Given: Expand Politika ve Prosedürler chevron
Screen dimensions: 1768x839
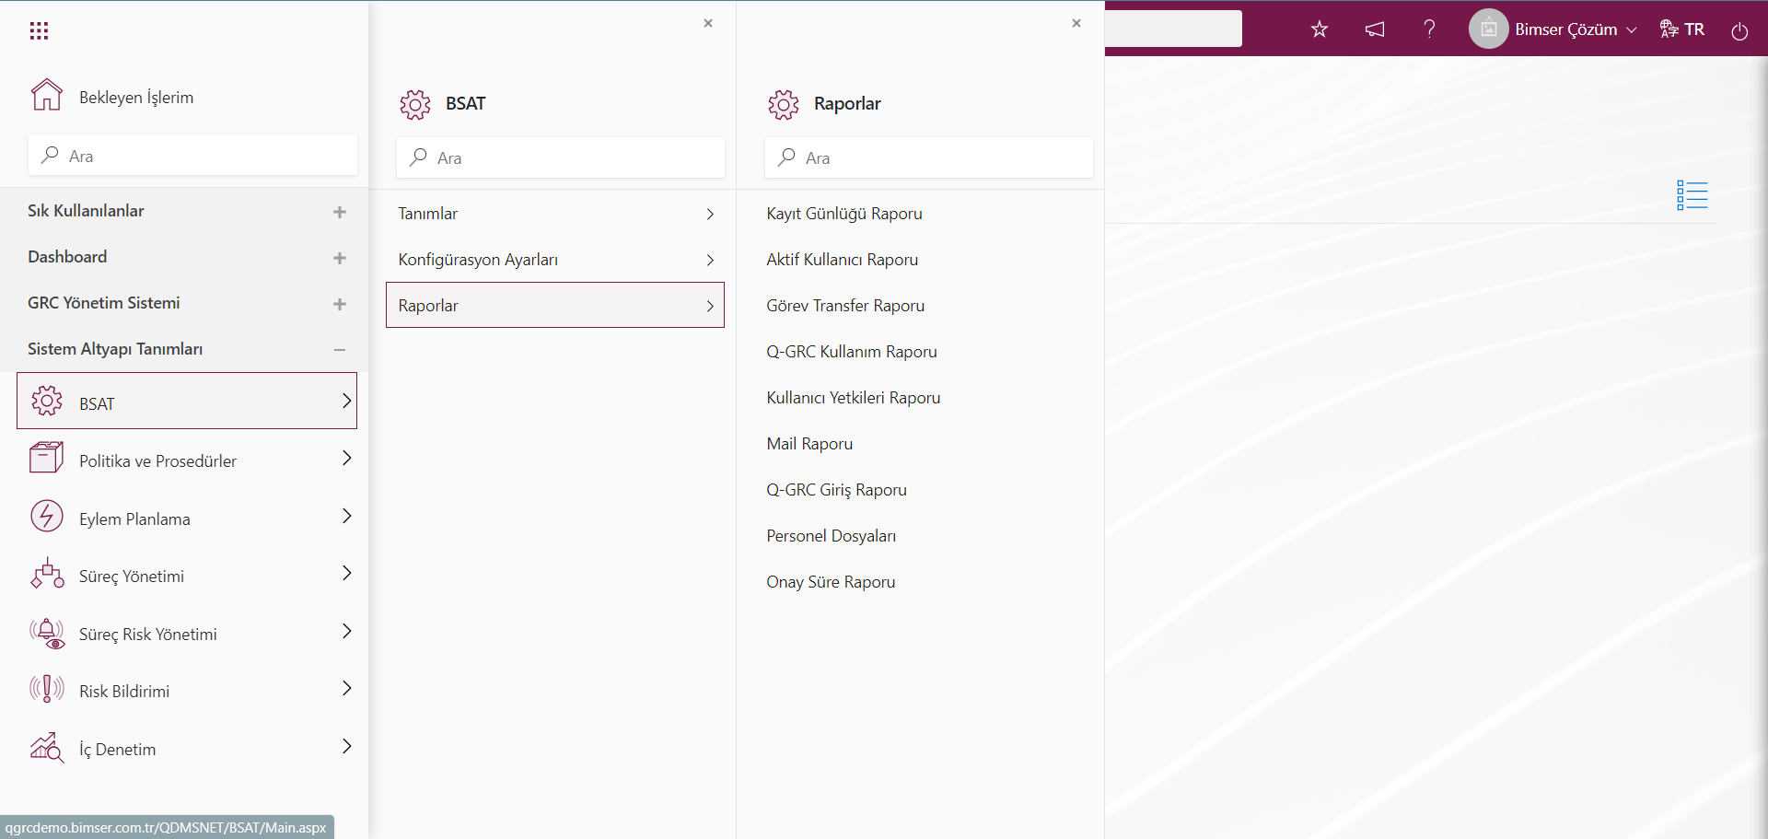Looking at the screenshot, I should coord(347,458).
